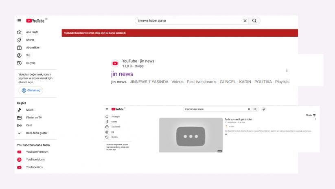This screenshot has height=189, width=335.
Task: Click '13,8 B+ takipçi' follower text
Action: (x=133, y=66)
